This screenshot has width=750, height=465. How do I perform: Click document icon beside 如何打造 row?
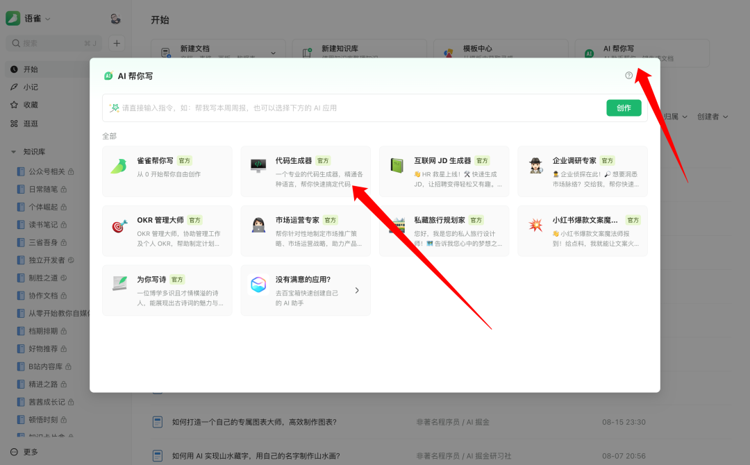158,422
